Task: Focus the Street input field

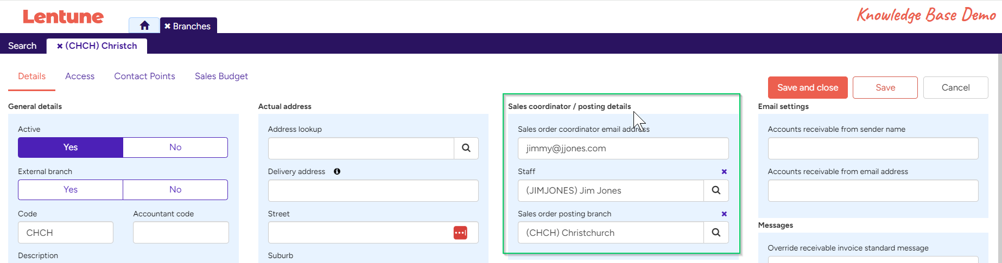Action: 373,233
